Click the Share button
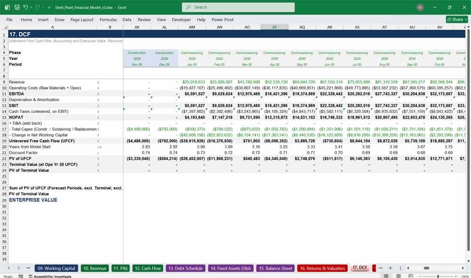 point(457,19)
